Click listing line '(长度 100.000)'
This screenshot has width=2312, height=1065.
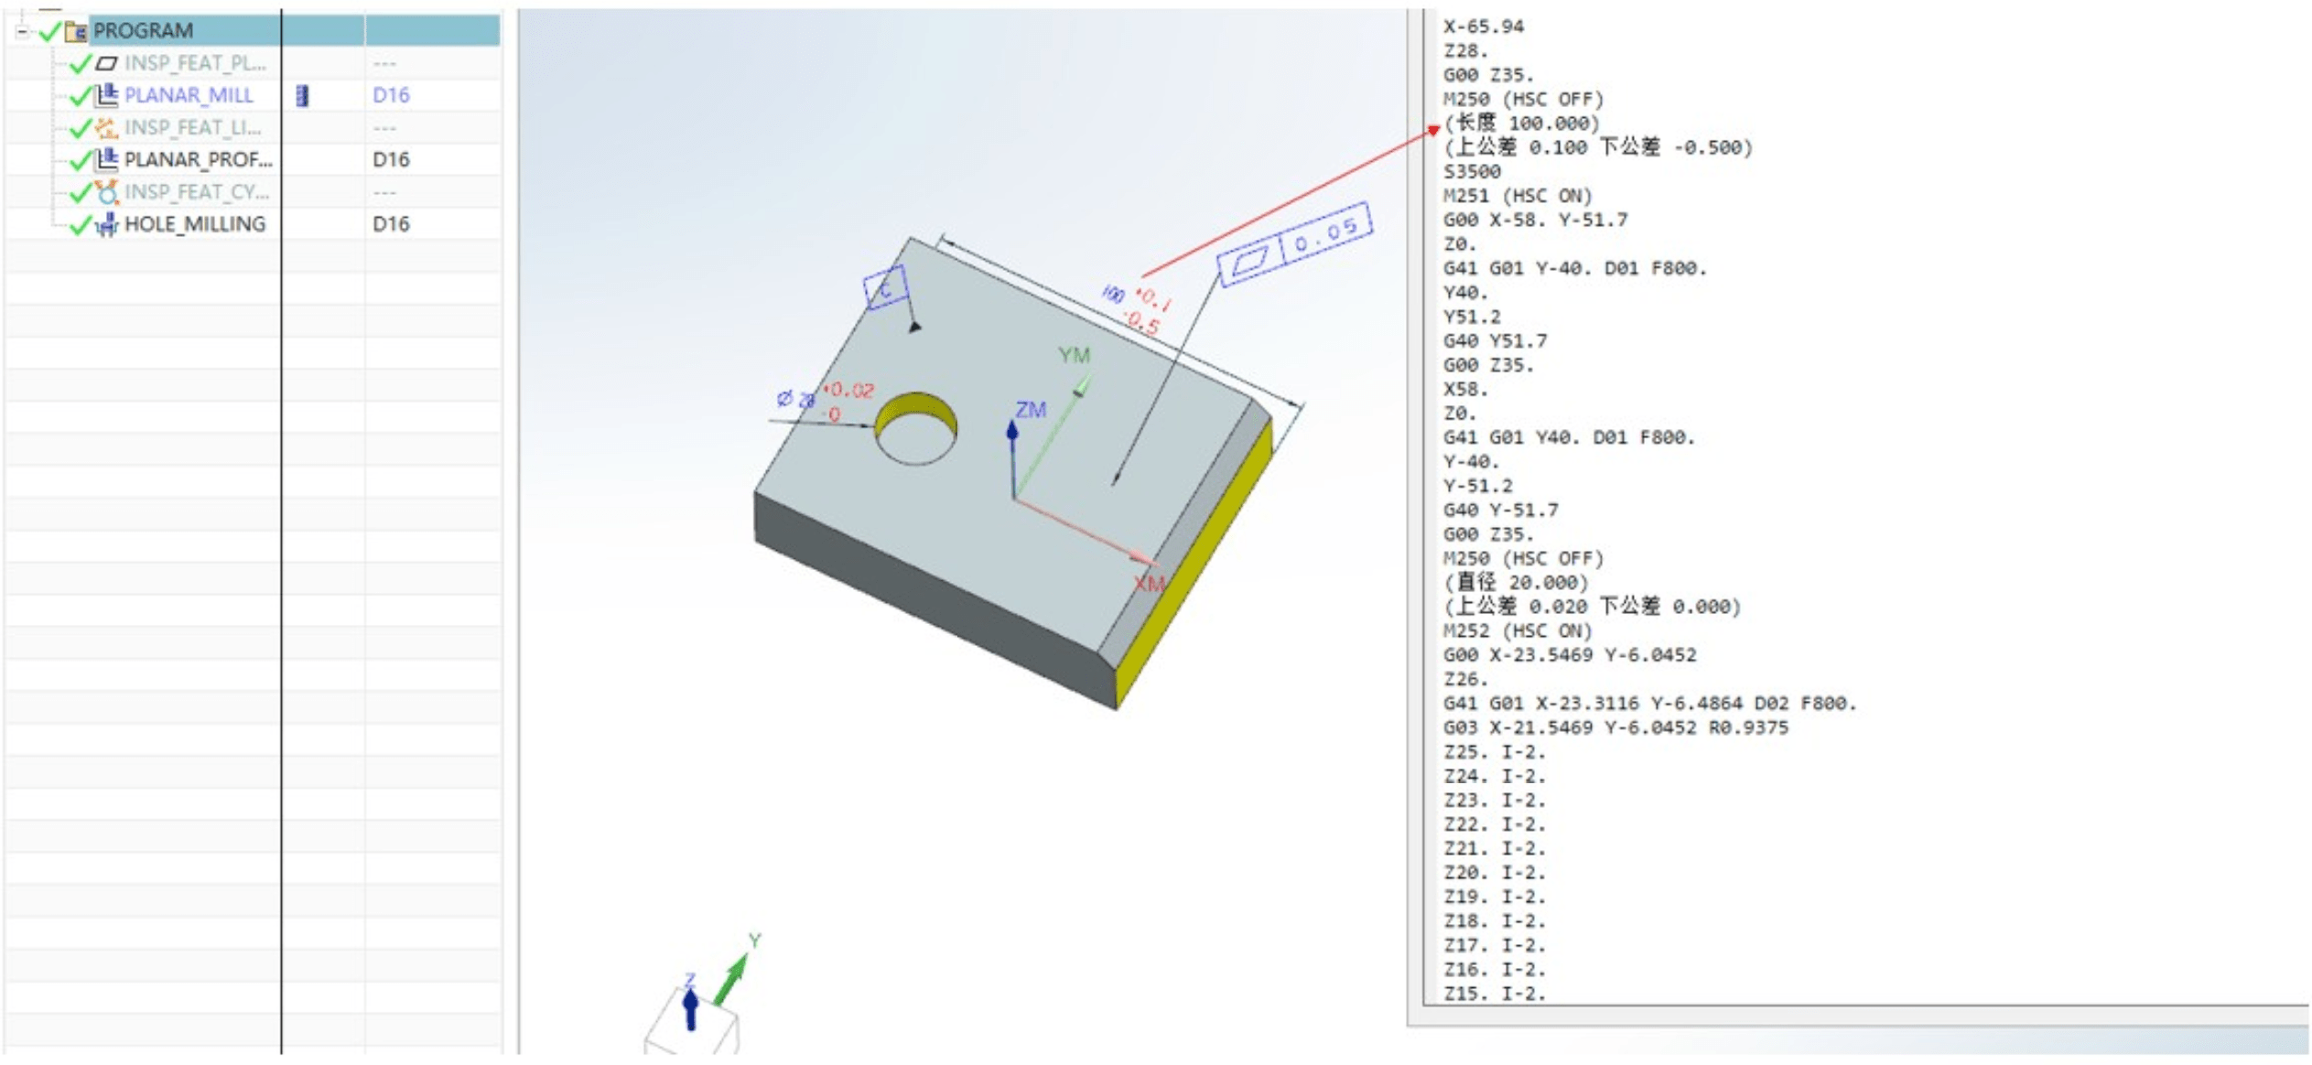[x=1522, y=123]
